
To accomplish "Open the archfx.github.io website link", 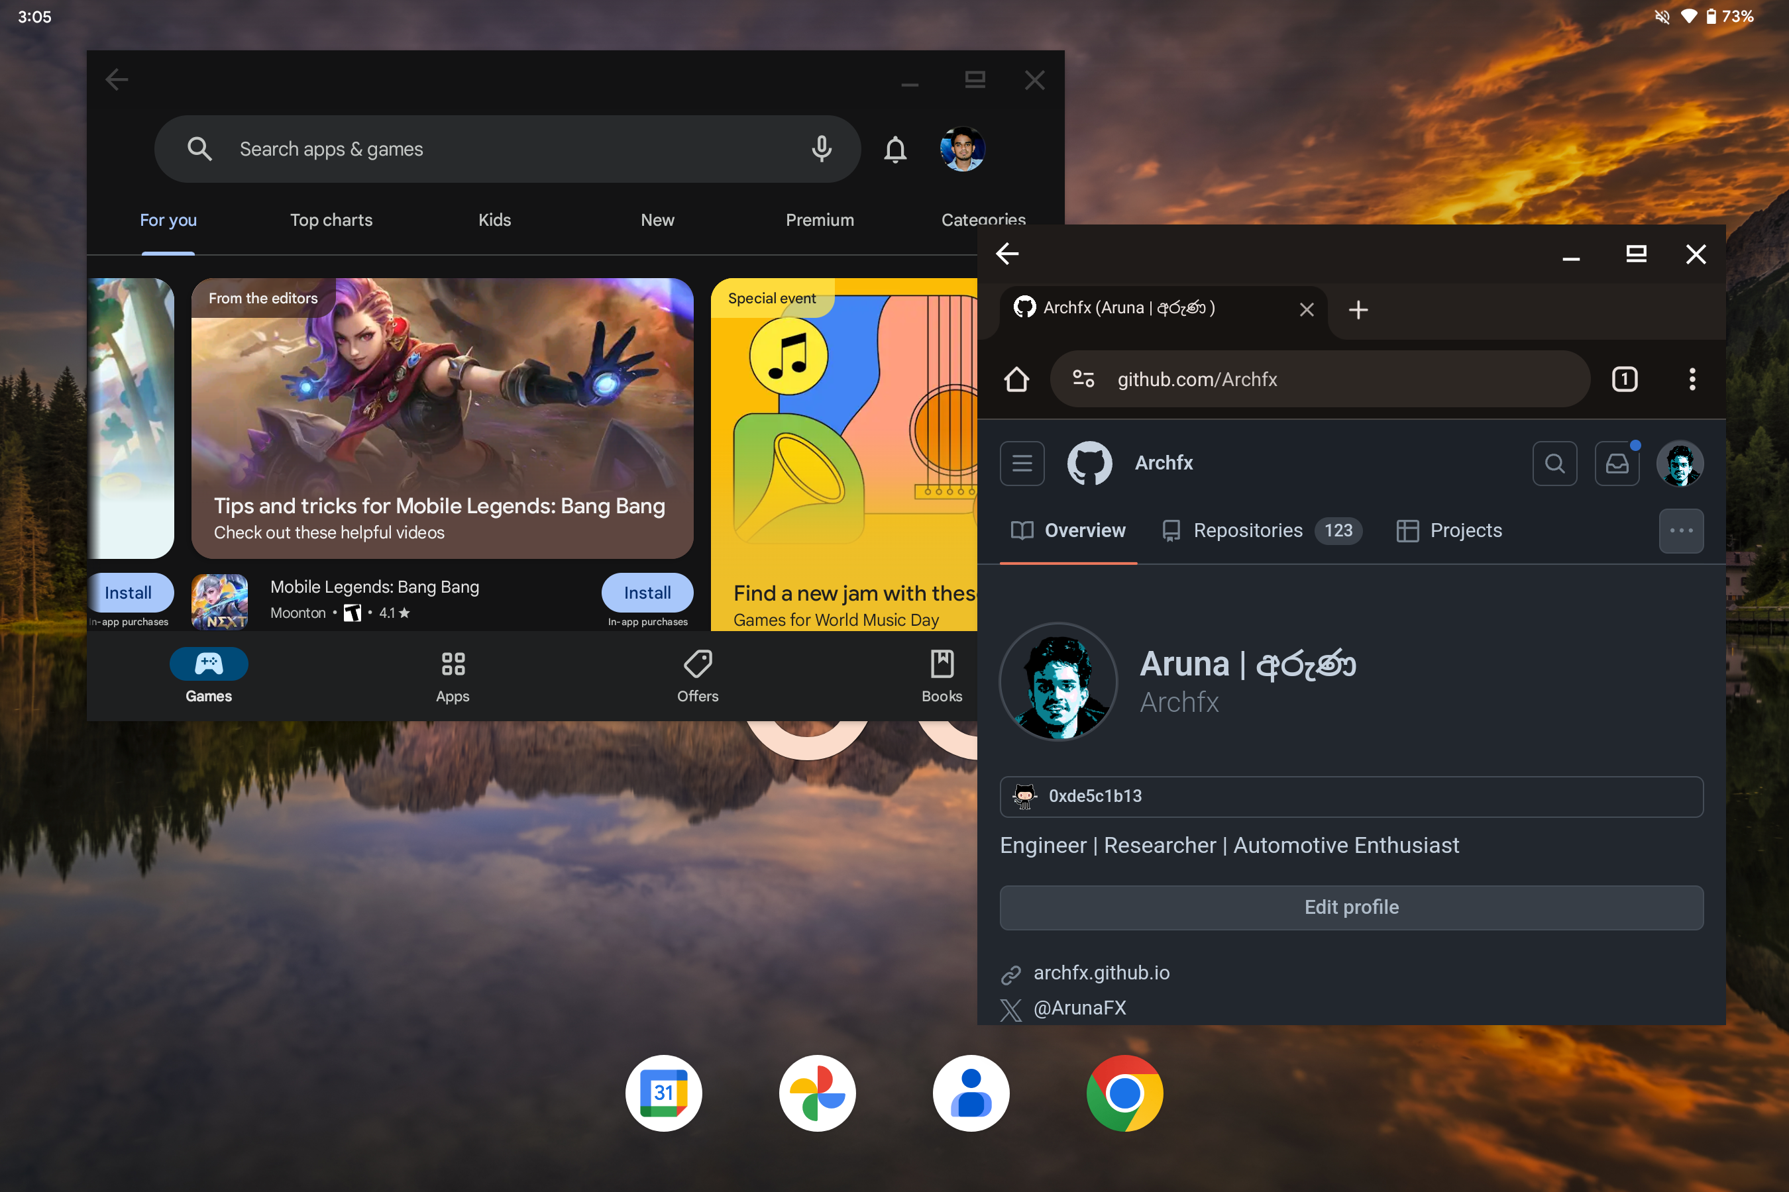I will point(1101,972).
